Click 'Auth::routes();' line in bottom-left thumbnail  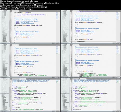click(16, 107)
